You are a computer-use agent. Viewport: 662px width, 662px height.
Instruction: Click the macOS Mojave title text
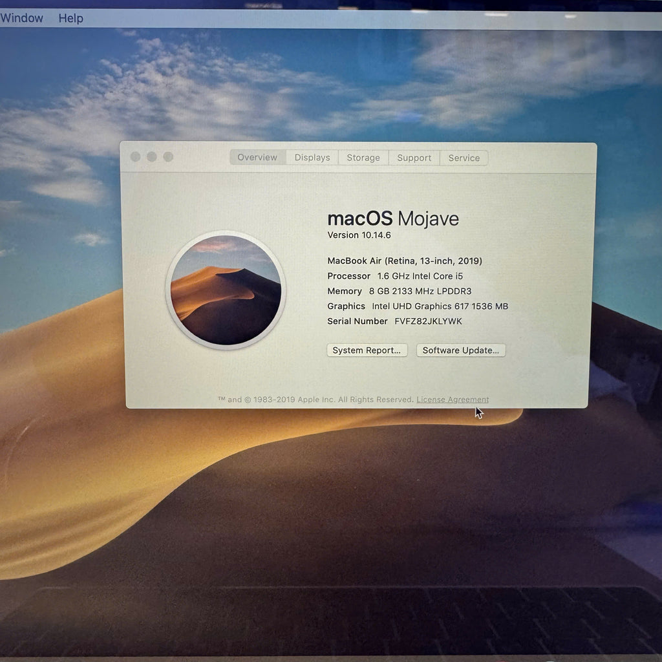(393, 219)
